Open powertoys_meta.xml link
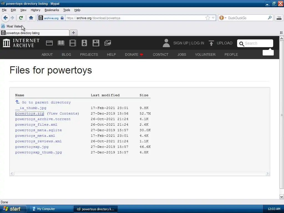 (35, 136)
